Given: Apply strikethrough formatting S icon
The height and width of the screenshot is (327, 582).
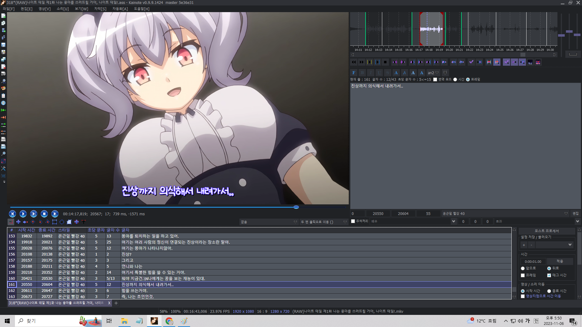Looking at the screenshot, I should (x=387, y=73).
